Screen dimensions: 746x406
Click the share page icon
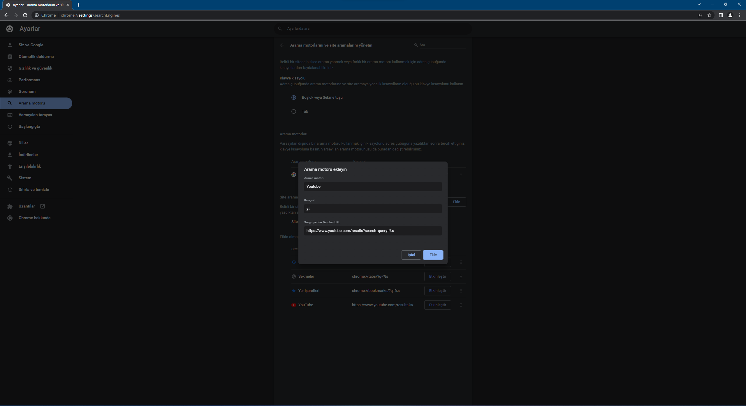pyautogui.click(x=700, y=15)
